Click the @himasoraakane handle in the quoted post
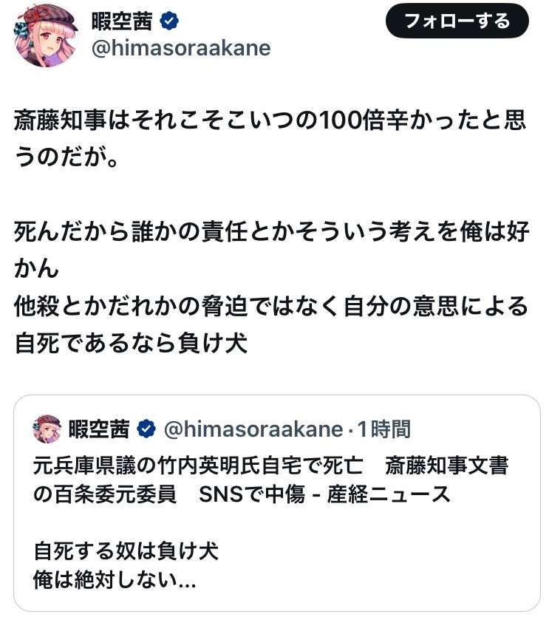The image size is (549, 617). click(x=253, y=429)
